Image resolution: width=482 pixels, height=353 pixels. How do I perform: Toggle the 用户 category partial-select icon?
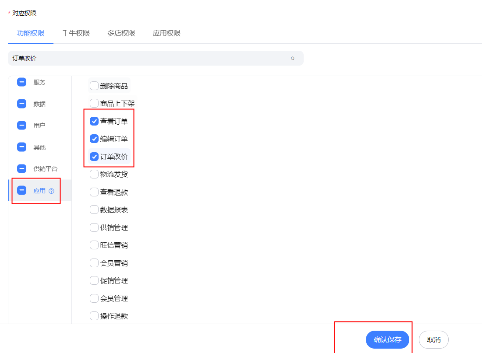[21, 126]
